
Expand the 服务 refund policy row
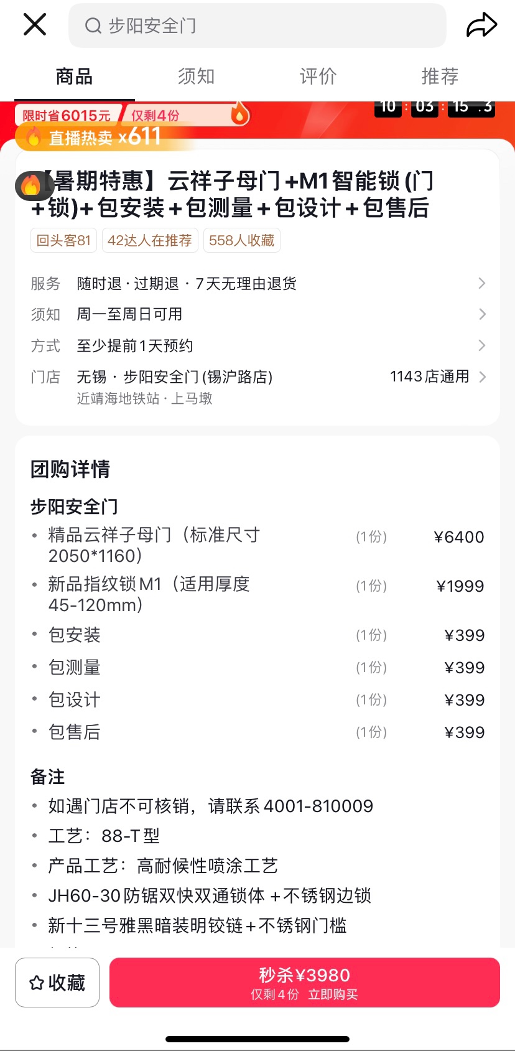pos(481,284)
